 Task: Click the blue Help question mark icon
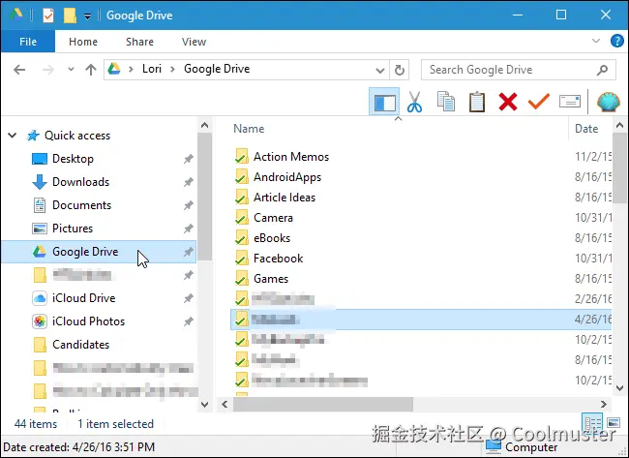[x=617, y=41]
